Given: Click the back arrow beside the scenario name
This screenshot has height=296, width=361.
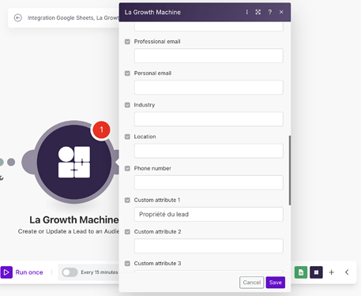Looking at the screenshot, I should (x=18, y=17).
